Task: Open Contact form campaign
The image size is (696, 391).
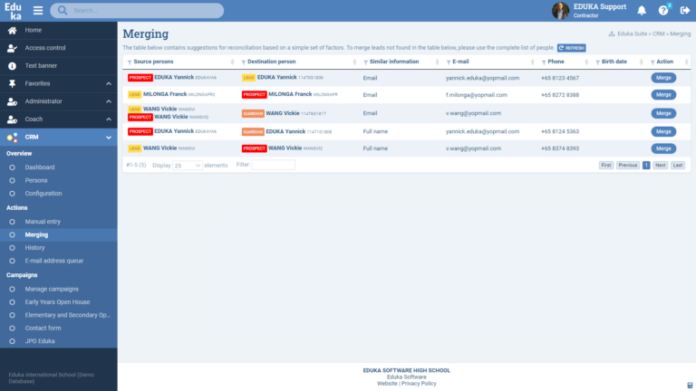Action: [43, 328]
